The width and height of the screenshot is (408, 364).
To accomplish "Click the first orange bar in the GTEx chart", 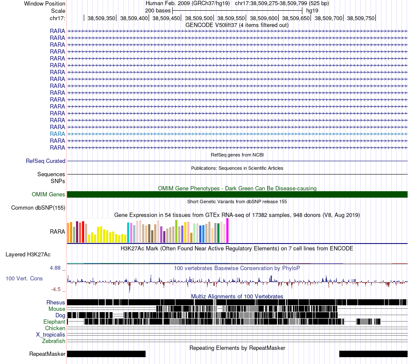I will coord(68,232).
